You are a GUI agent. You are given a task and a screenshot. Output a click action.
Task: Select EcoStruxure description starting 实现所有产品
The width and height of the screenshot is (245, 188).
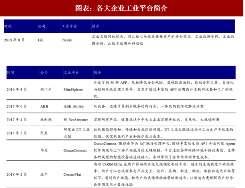click(x=156, y=120)
